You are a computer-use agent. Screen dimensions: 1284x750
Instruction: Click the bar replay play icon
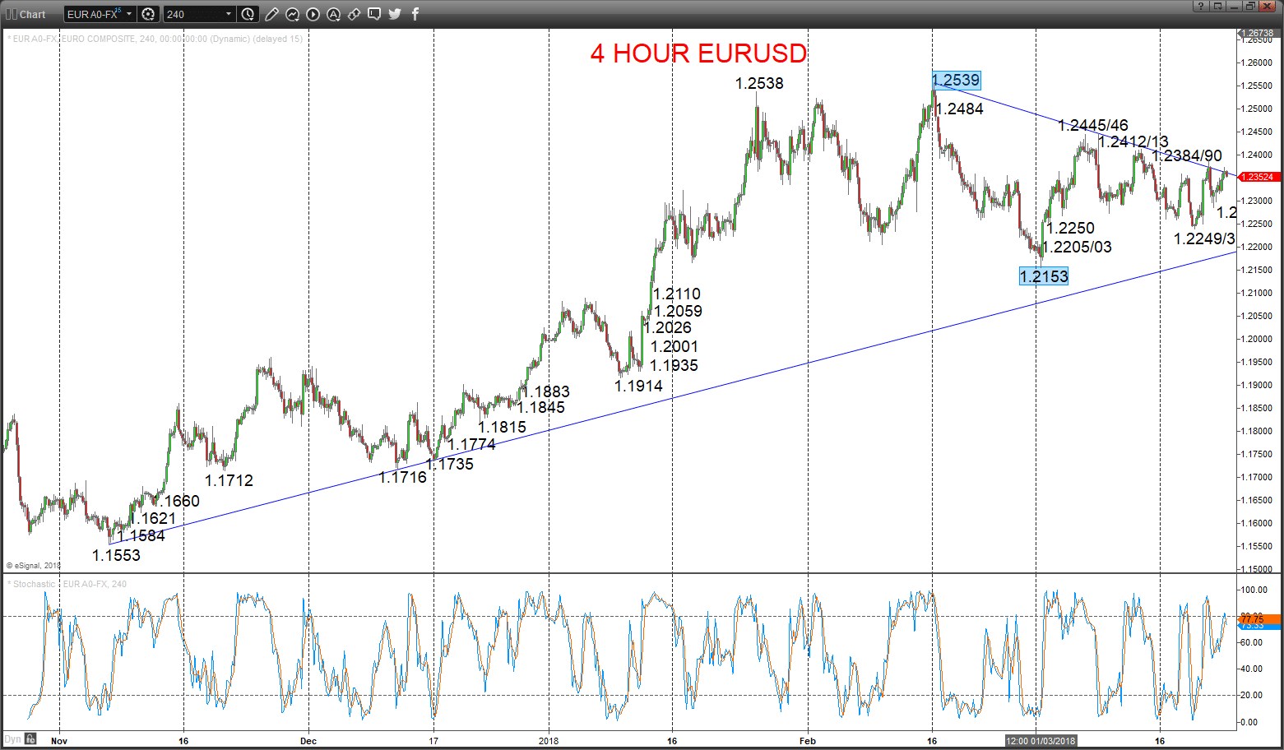pos(313,14)
